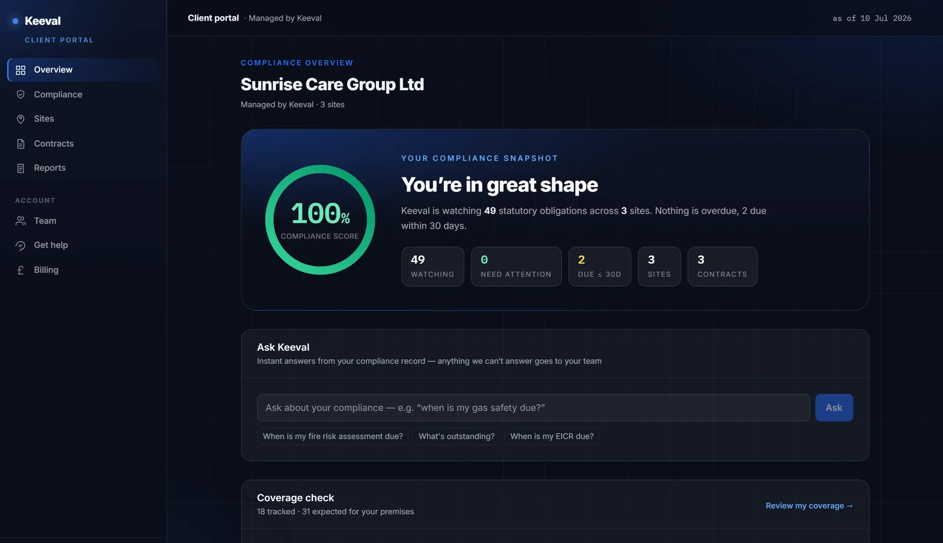Image resolution: width=943 pixels, height=543 pixels.
Task: Click the 'YOUR COMPLIANCE SNAPSHOT' label
Action: point(479,158)
